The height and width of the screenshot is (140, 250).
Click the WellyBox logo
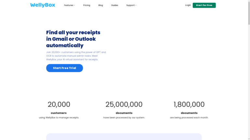click(x=43, y=5)
